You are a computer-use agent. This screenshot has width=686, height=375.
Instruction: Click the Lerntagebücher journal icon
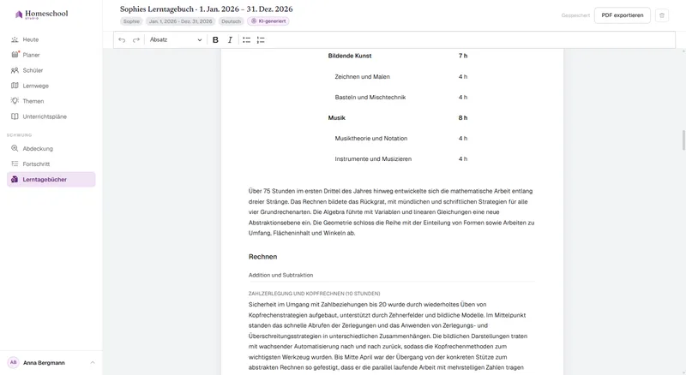tap(15, 179)
